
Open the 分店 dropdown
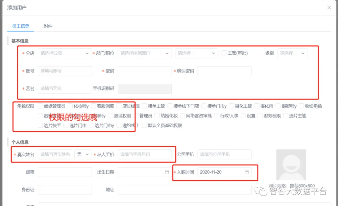[65, 53]
